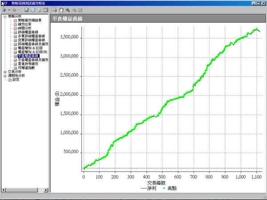267x200 pixels.
Task: Open Print Preview from the toolbar
Action: point(33,10)
